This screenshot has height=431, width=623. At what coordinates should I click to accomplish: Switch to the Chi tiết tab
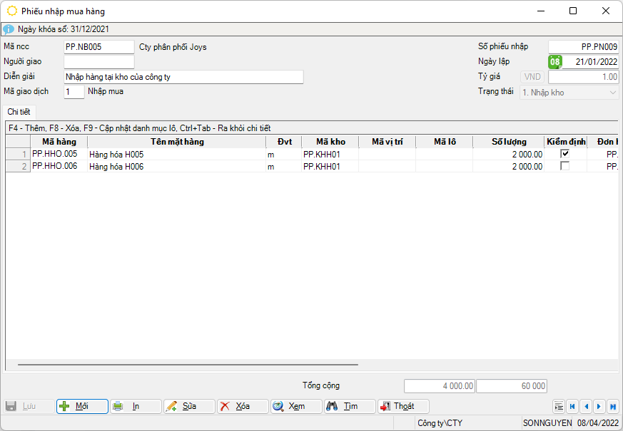coord(19,112)
